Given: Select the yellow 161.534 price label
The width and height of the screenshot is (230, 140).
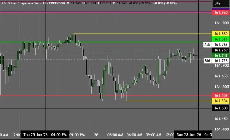Looking at the screenshot, I should [220, 101].
